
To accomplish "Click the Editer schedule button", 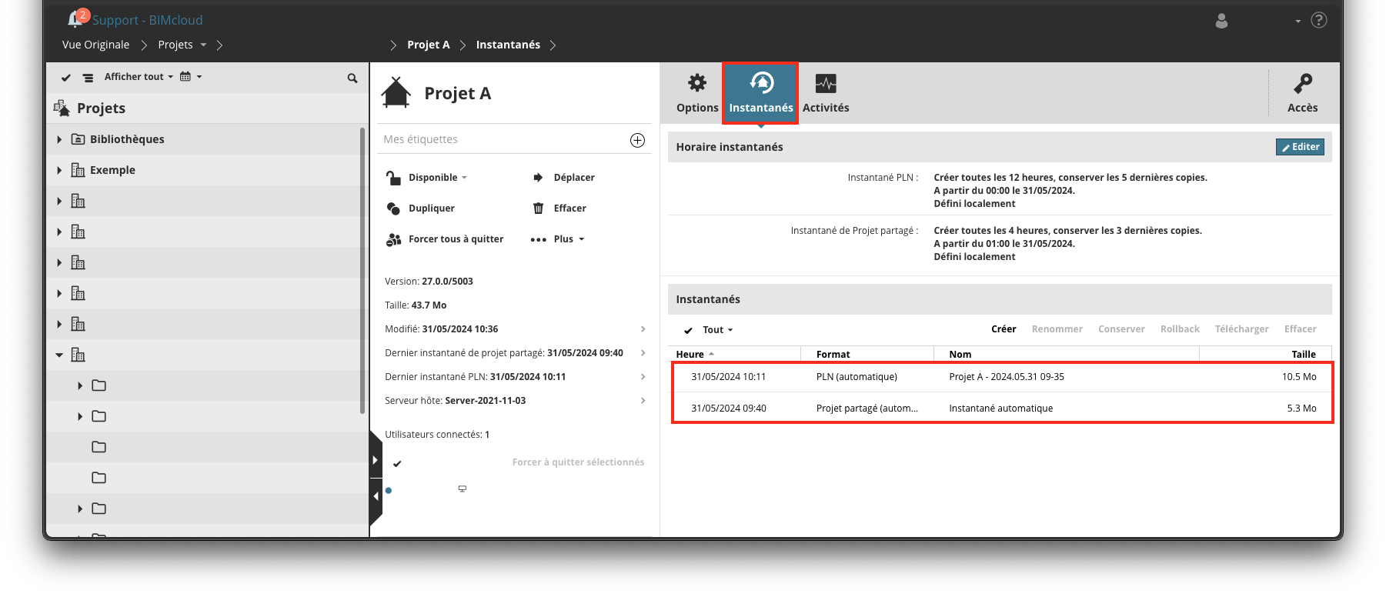I will click(x=1300, y=147).
